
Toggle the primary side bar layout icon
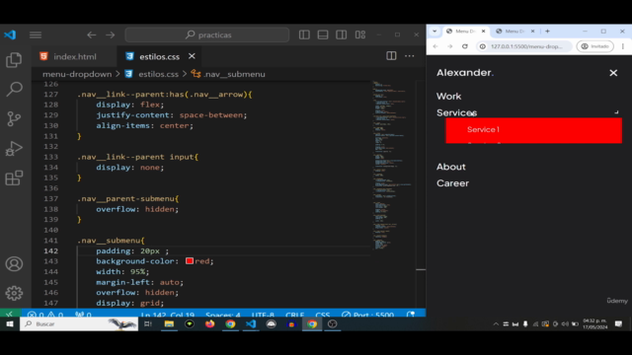click(304, 35)
